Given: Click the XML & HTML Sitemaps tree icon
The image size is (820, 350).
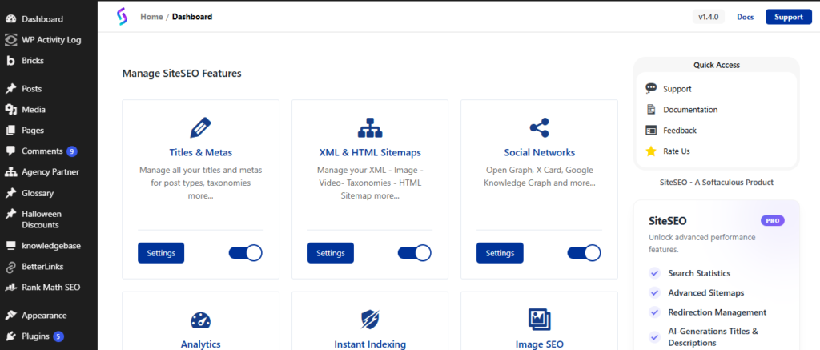Looking at the screenshot, I should pos(370,127).
